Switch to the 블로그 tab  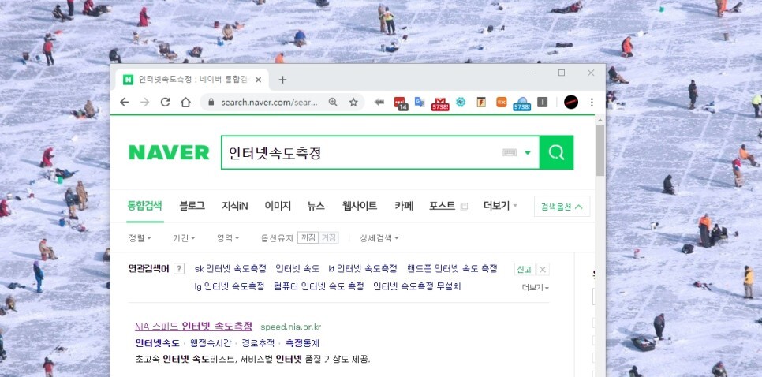pyautogui.click(x=192, y=206)
